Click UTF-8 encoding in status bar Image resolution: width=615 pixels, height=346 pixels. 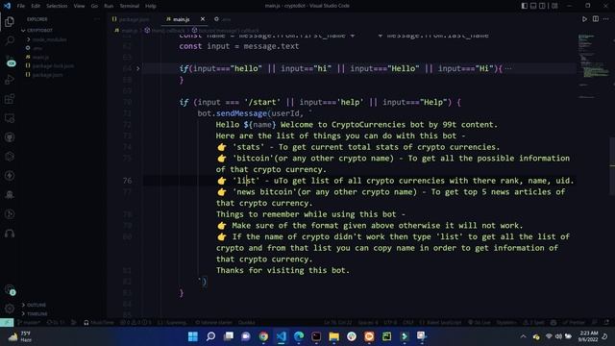pyautogui.click(x=390, y=323)
